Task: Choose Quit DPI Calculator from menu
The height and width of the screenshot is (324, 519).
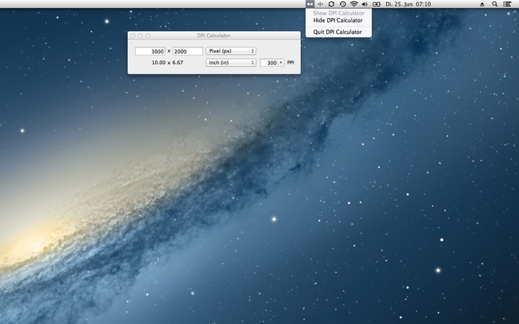Action: [x=339, y=32]
